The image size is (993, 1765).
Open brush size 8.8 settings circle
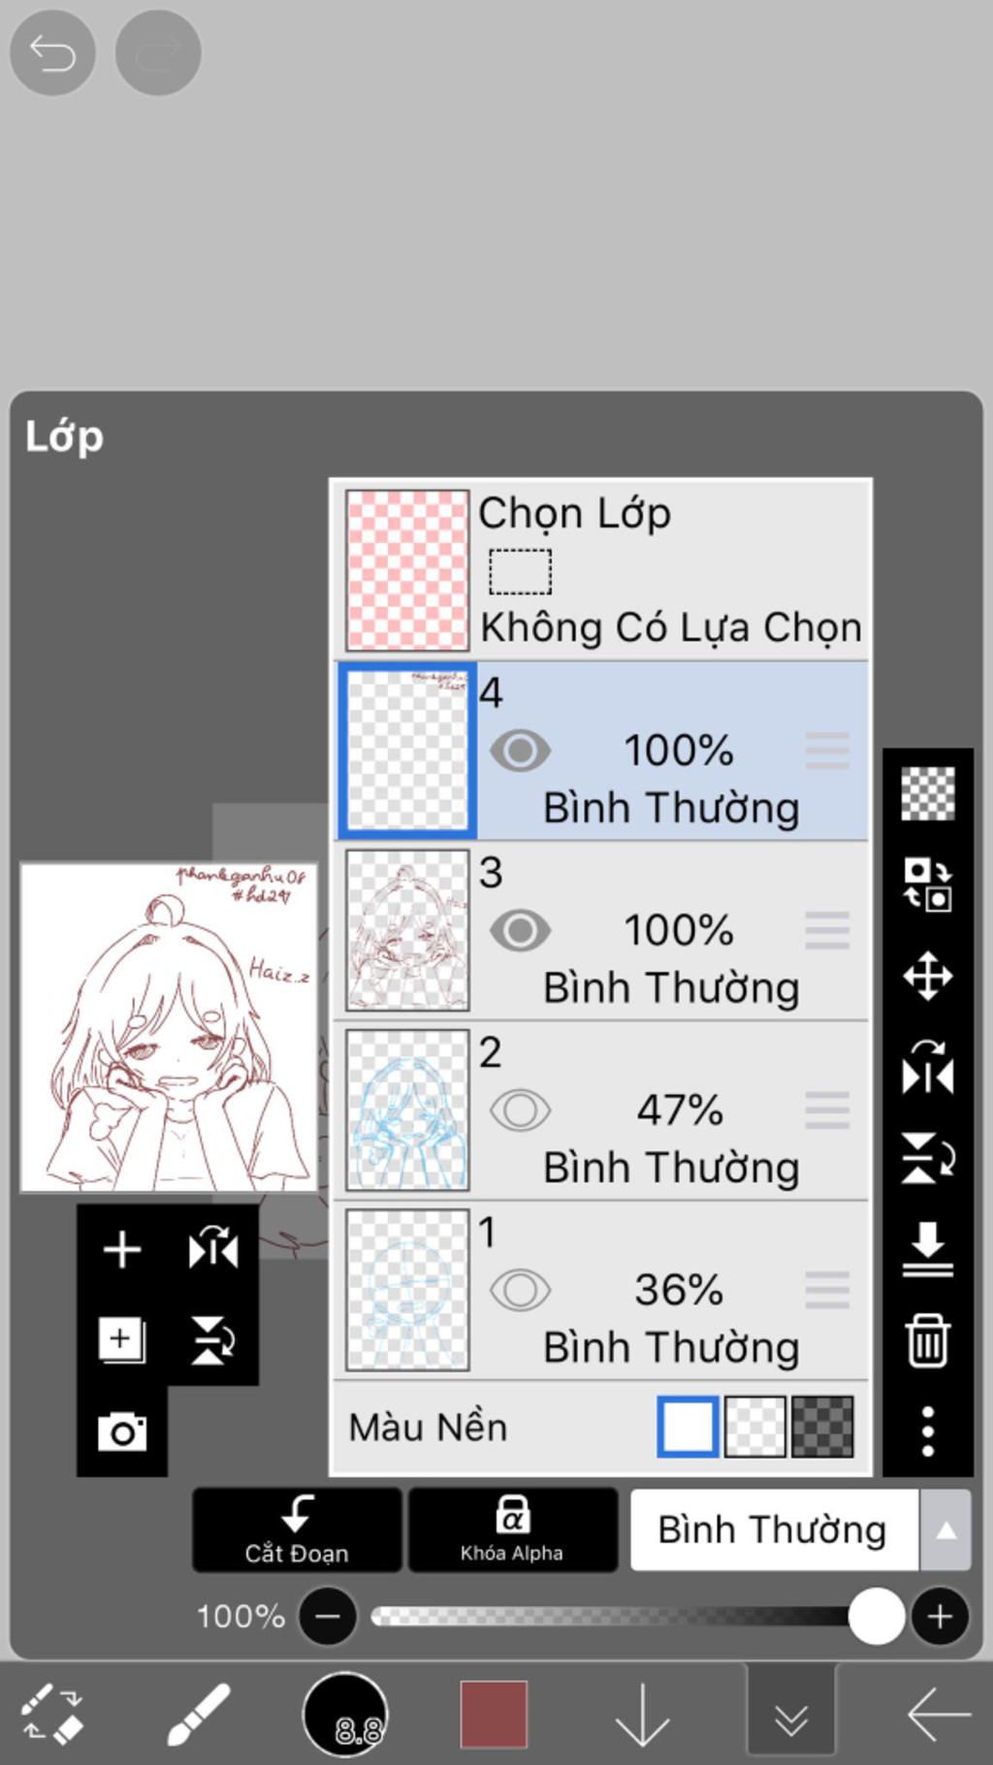[x=345, y=1715]
